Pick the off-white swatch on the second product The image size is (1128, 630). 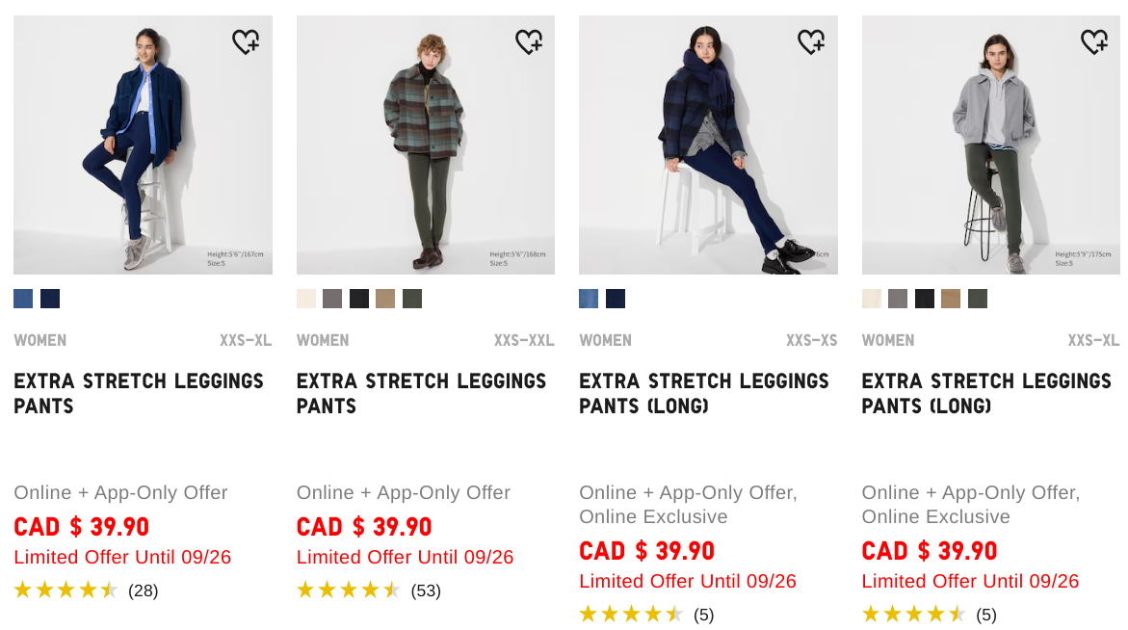(306, 299)
